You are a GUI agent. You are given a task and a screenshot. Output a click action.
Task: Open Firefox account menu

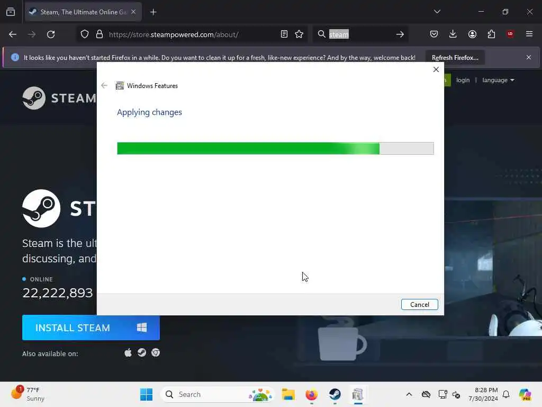472,34
